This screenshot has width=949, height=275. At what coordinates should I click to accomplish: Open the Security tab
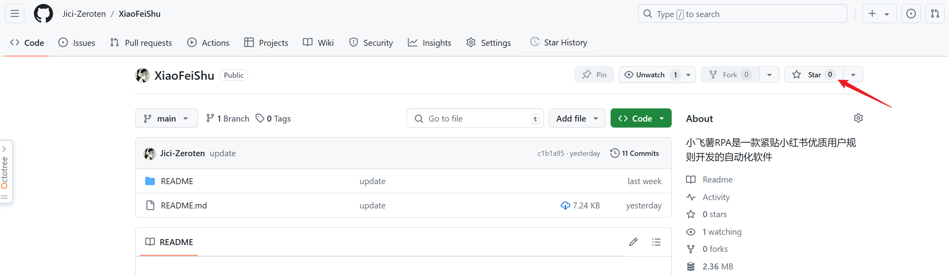[371, 43]
